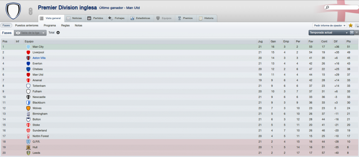The width and height of the screenshot is (359, 157).
Task: Switch to the Estadísticas tab
Action: 140,18
